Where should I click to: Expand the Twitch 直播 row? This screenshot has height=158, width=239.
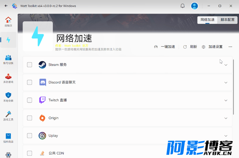[226, 100]
